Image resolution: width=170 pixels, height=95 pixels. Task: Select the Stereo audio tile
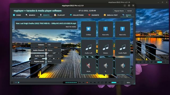coord(105,48)
